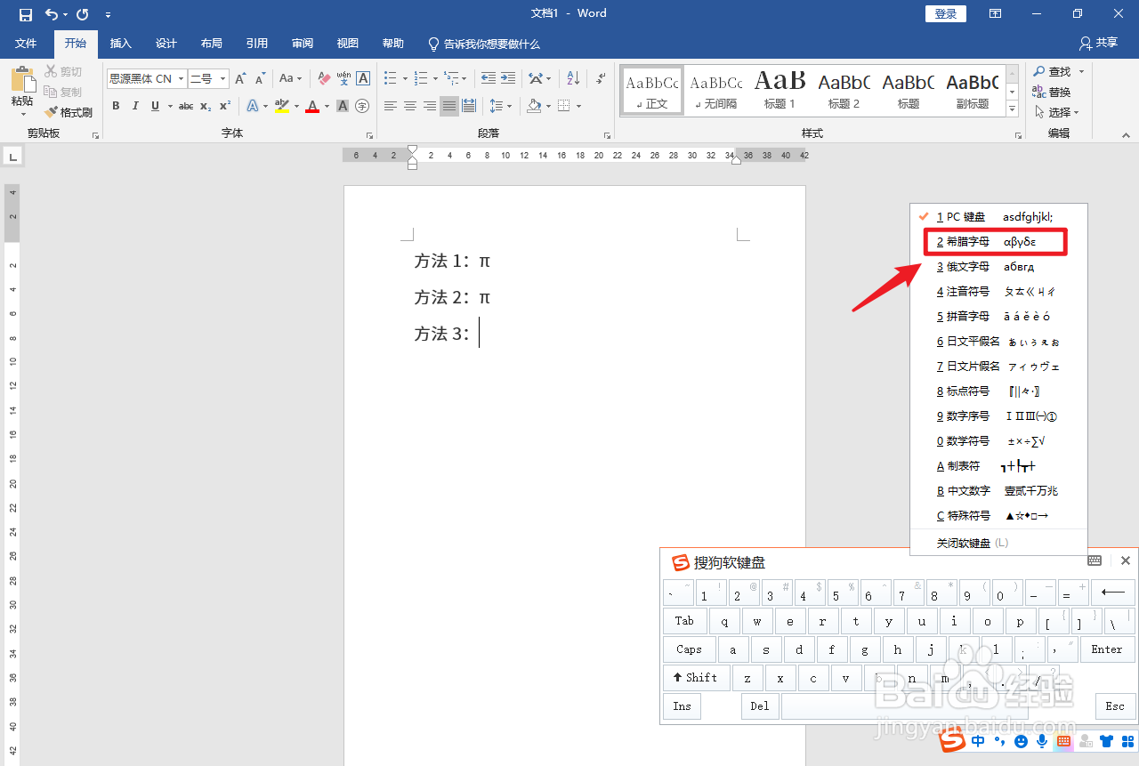The width and height of the screenshot is (1139, 766).
Task: Open the 设计 ribbon tab
Action: pyautogui.click(x=166, y=44)
